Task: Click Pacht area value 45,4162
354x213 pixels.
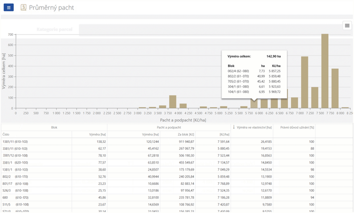Action: 153,148
